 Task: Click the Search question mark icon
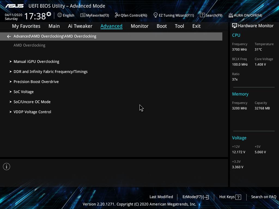click(202, 15)
